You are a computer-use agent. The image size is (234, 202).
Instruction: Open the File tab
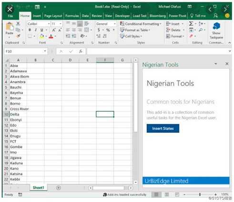click(x=10, y=16)
